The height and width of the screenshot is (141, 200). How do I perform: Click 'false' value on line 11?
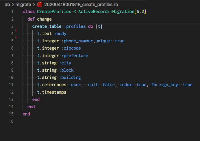click(x=109, y=85)
